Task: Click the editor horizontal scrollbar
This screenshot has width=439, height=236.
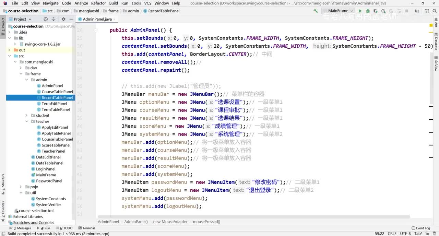Action: [x=254, y=217]
